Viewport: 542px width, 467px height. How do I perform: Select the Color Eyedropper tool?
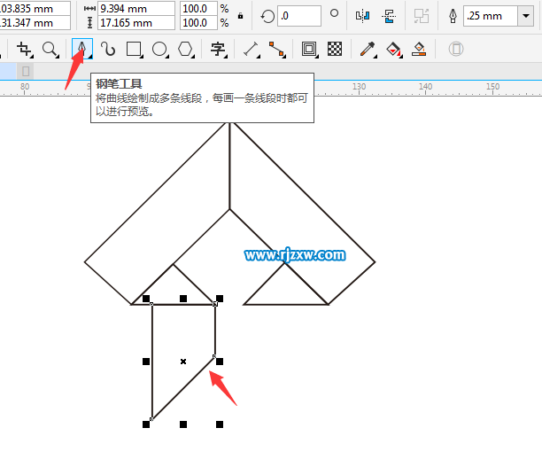368,49
